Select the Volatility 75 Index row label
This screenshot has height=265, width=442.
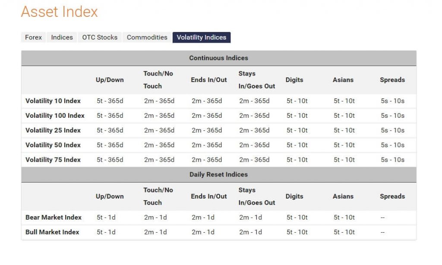53,160
